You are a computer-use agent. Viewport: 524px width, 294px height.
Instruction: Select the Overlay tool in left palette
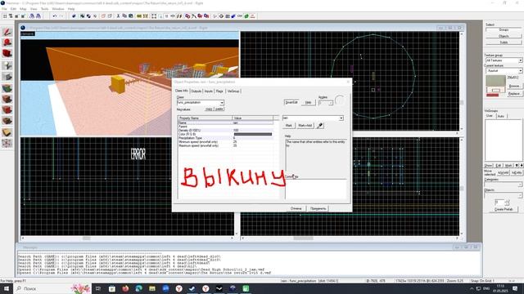click(7, 121)
